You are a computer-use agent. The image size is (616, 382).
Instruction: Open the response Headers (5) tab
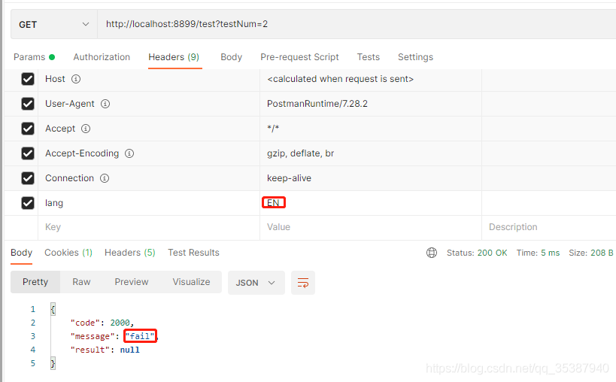(129, 253)
